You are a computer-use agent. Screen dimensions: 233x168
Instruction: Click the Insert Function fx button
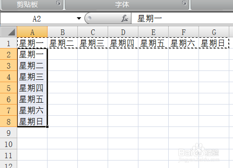(x=124, y=19)
